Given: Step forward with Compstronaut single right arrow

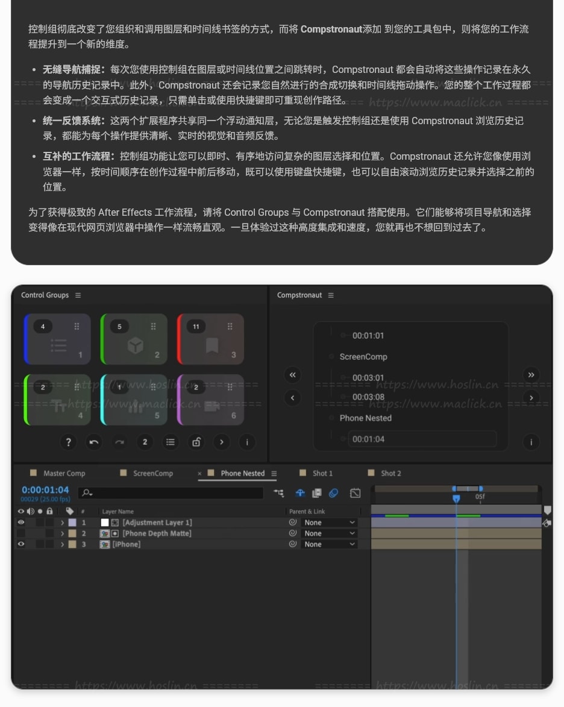Looking at the screenshot, I should point(531,398).
